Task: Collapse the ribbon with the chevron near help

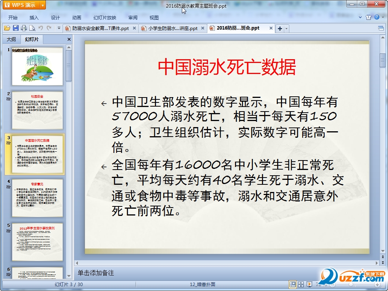Action: [360, 17]
